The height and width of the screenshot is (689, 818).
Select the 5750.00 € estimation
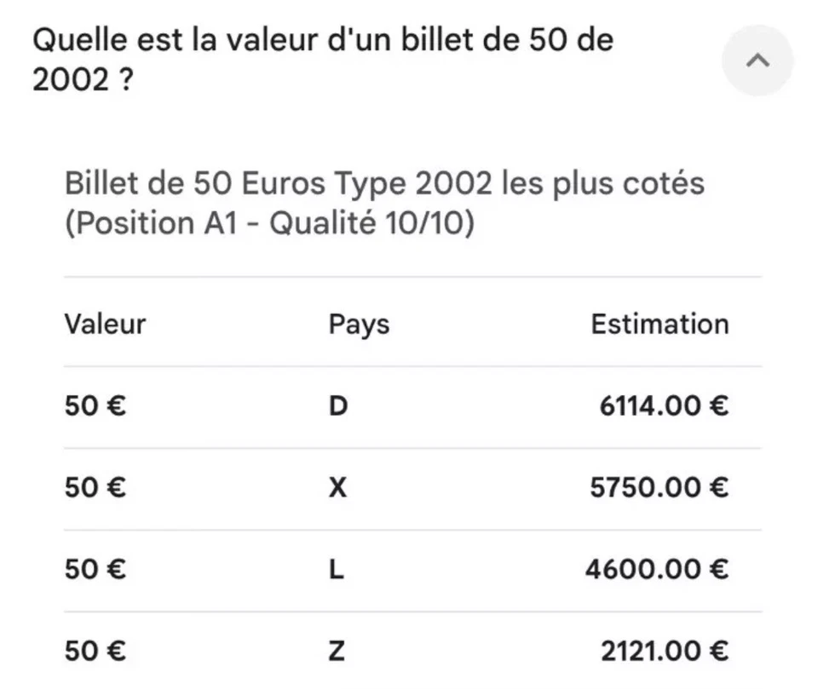(x=660, y=488)
